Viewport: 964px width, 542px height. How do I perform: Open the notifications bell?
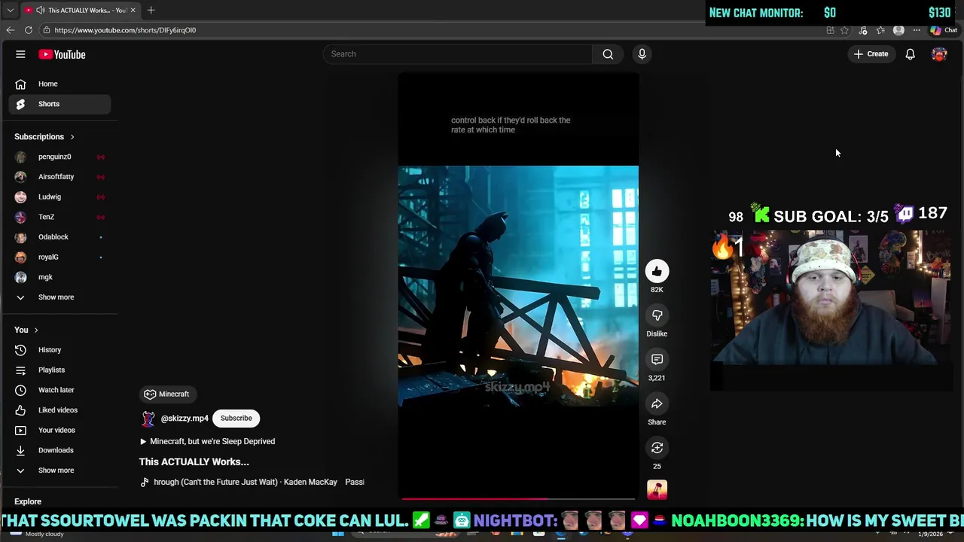[x=910, y=54]
